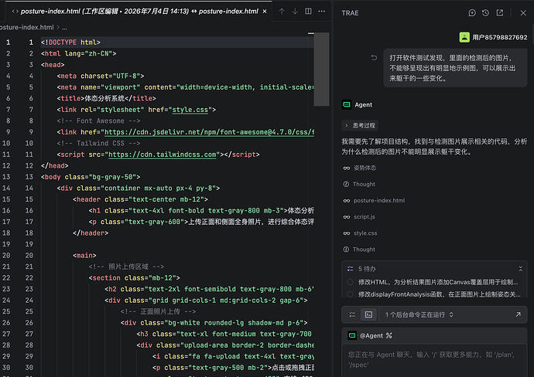Open the posture-index.html file reference

(378, 201)
